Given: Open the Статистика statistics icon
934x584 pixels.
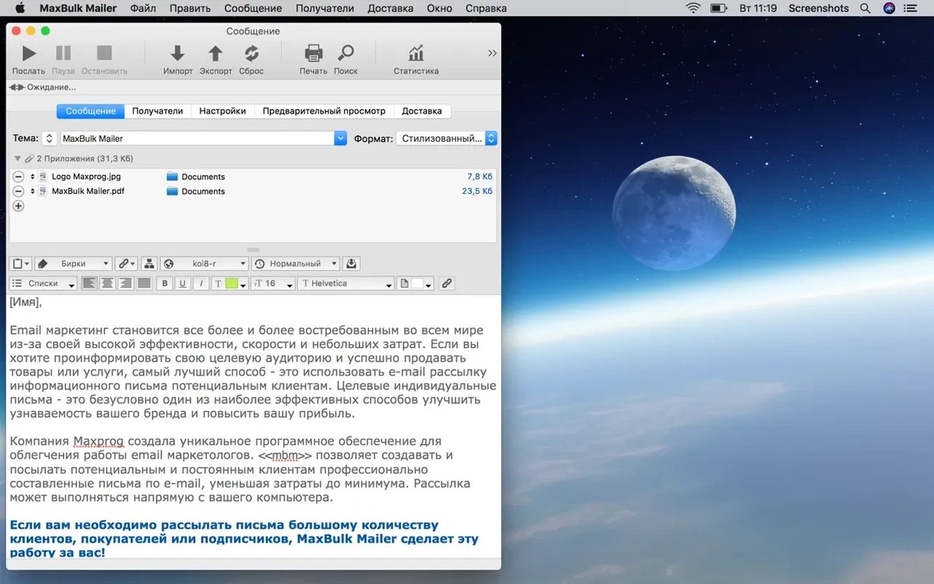Looking at the screenshot, I should pos(415,54).
